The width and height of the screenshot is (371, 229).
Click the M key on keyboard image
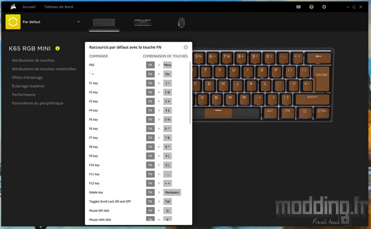point(244,99)
